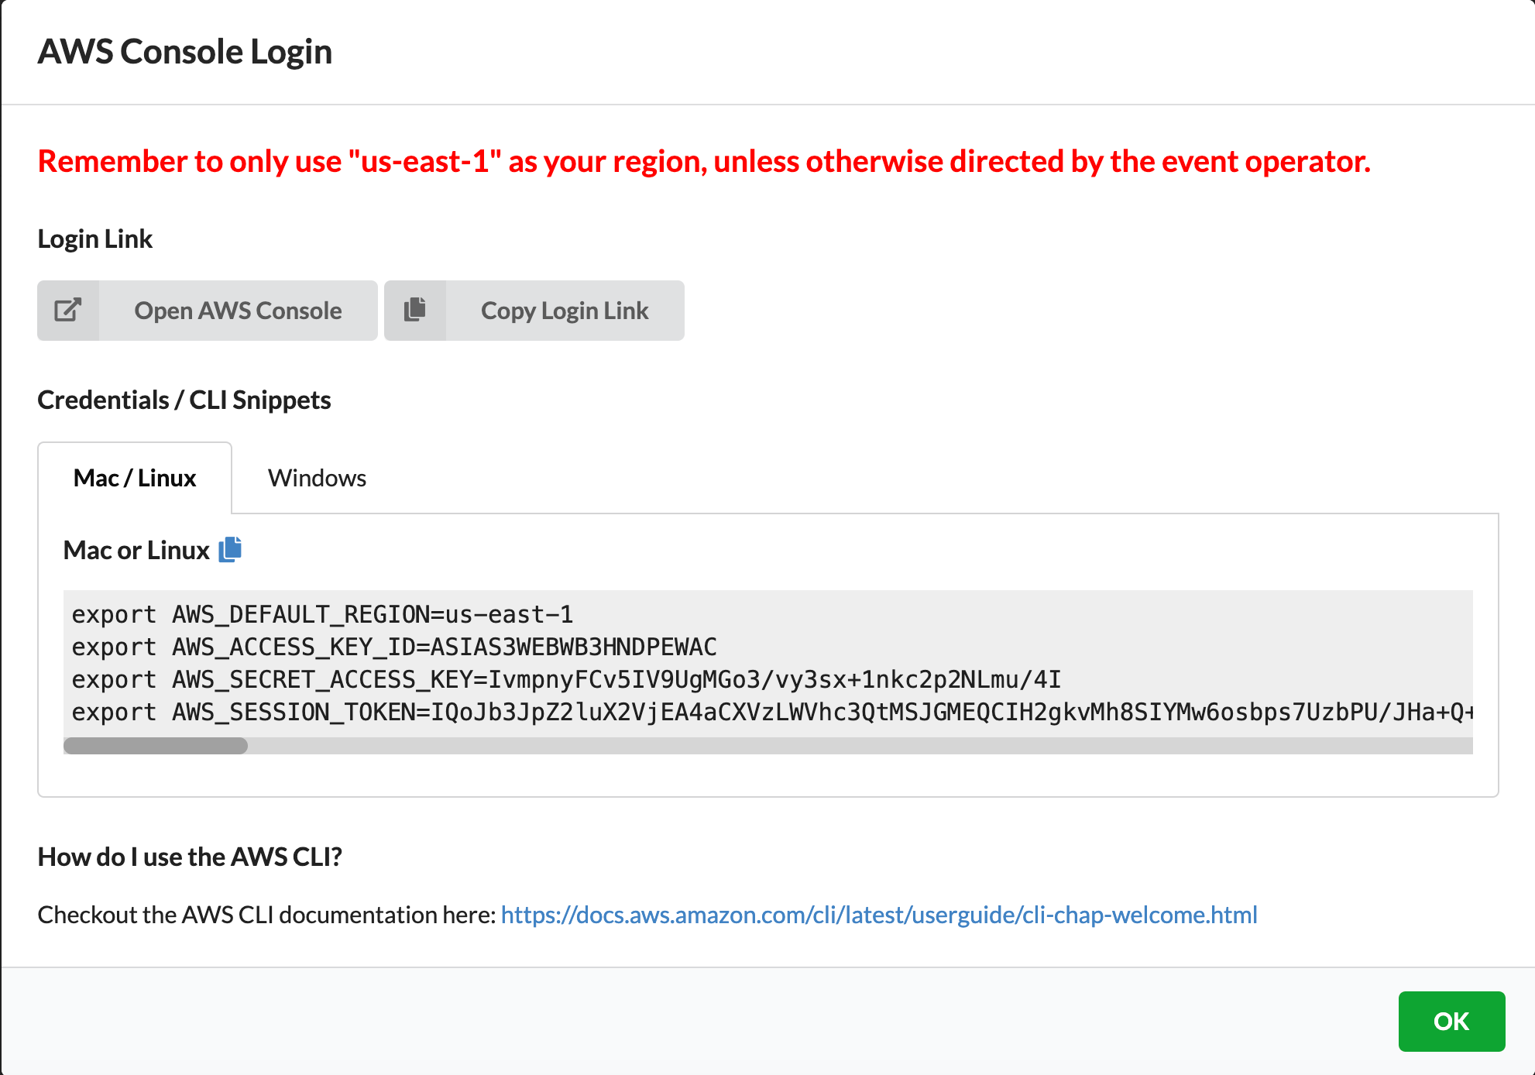
Task: Click the copy icon beside Copy Login Link
Action: pyautogui.click(x=415, y=310)
